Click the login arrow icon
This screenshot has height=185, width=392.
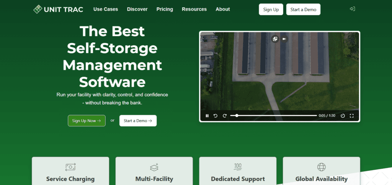pyautogui.click(x=352, y=9)
